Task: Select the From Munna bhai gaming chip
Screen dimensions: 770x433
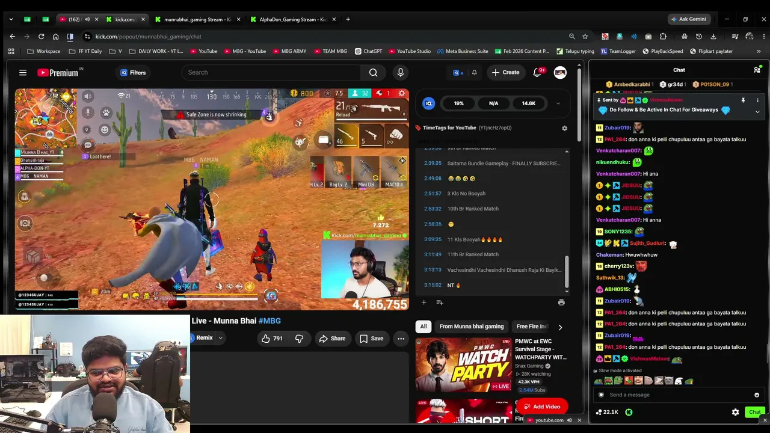Action: (x=472, y=327)
